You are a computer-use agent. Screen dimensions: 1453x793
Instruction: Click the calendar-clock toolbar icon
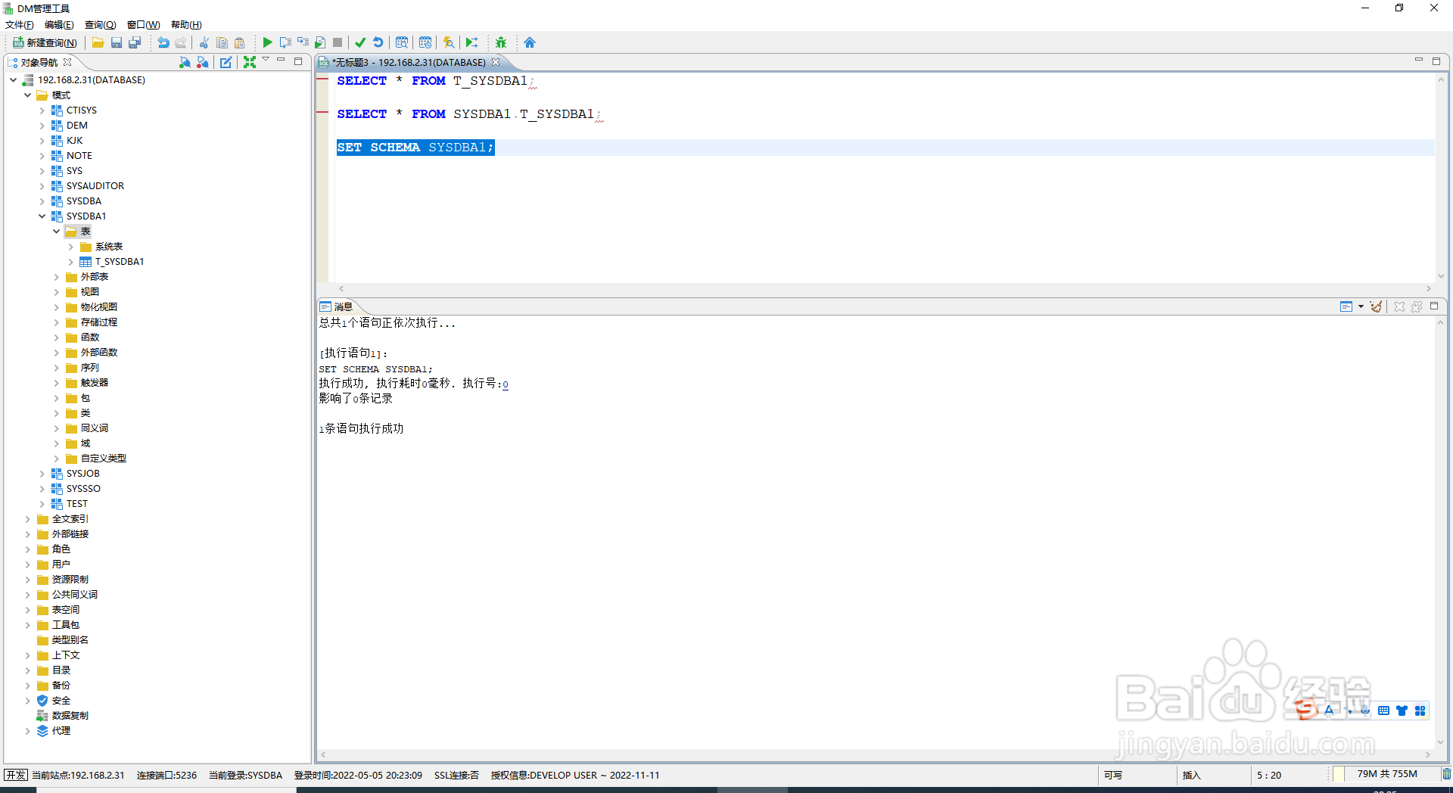425,43
